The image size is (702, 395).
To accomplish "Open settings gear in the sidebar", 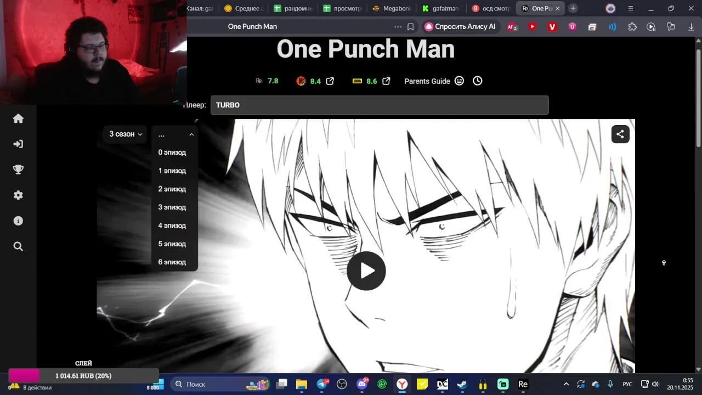I will [x=18, y=195].
